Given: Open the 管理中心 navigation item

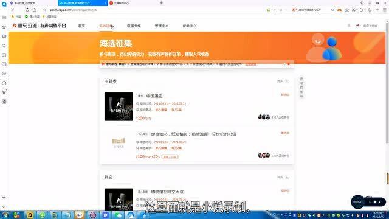Looking at the screenshot, I should click(162, 26).
